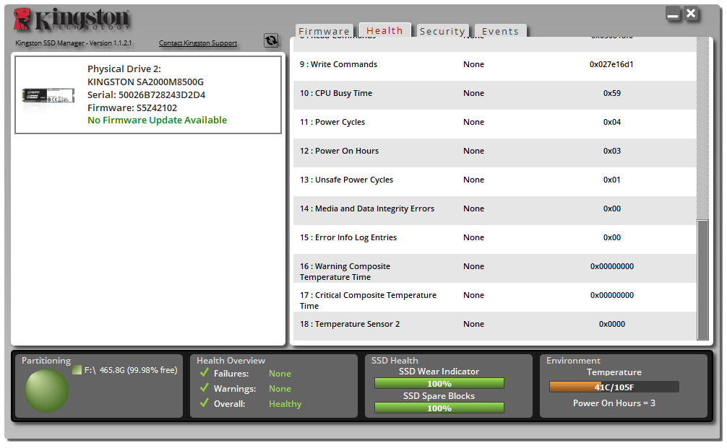Screen dimensions: 727x448
Task: Minimize the SSD Manager window
Action: 673,14
